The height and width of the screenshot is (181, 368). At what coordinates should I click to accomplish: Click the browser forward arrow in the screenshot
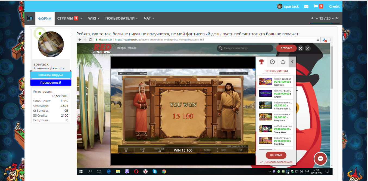point(85,40)
